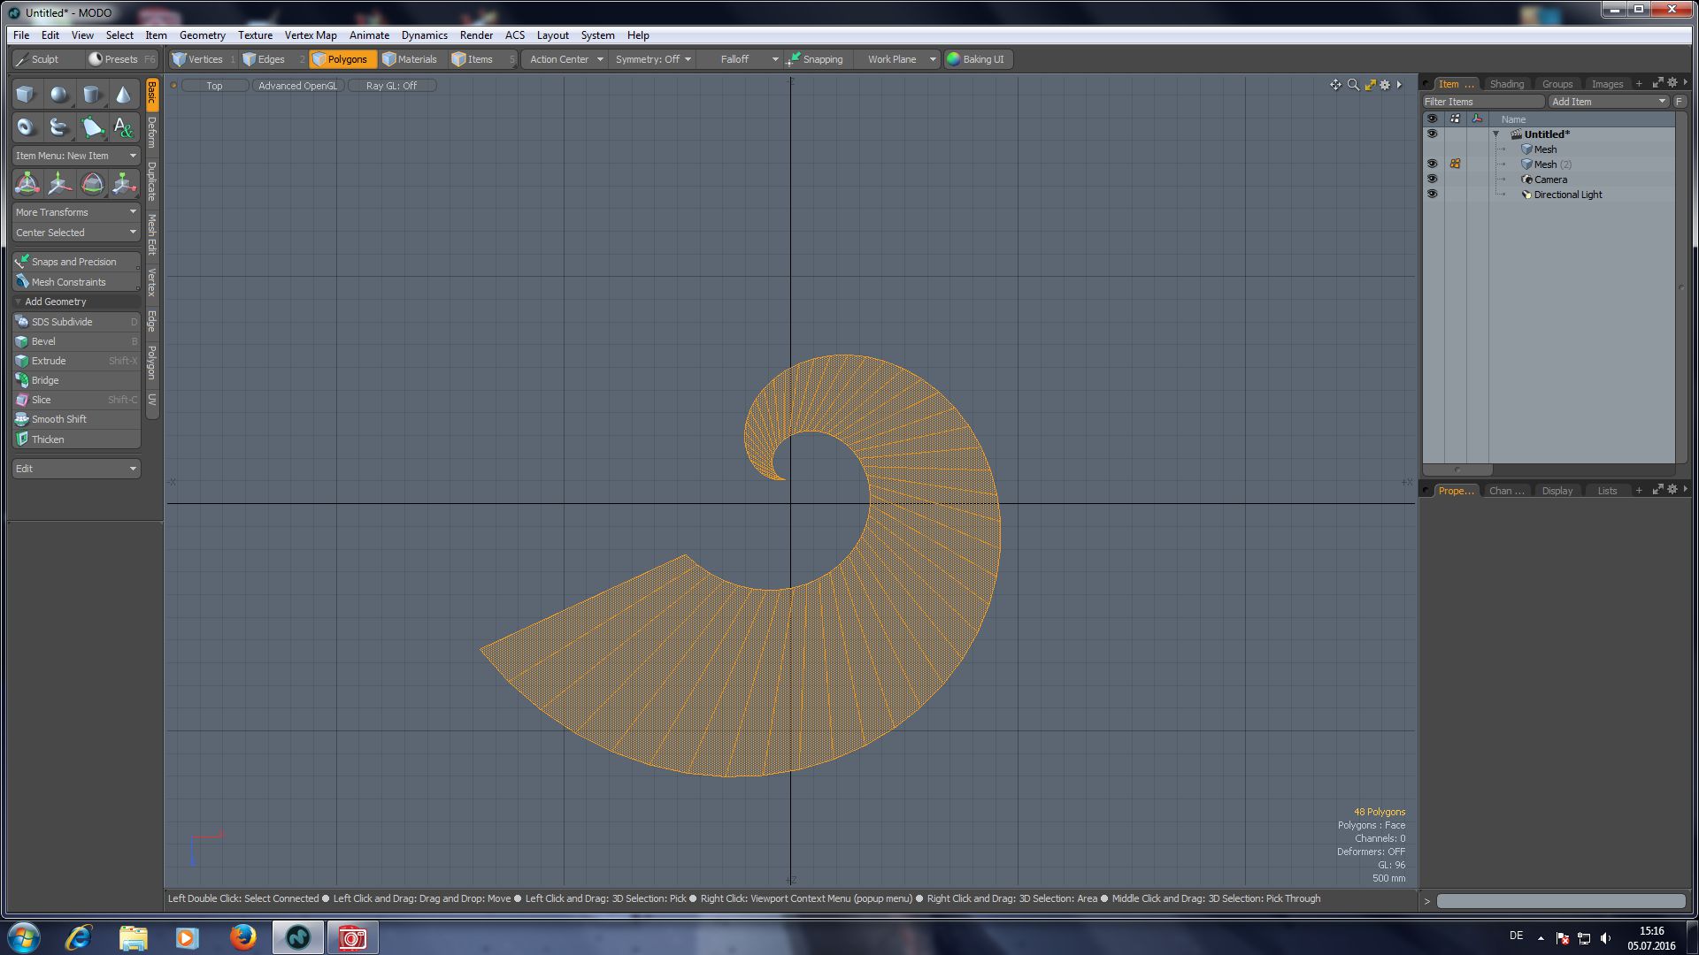Viewport: 1699px width, 955px height.
Task: Toggle Snapping on in toolbar
Action: tap(815, 59)
